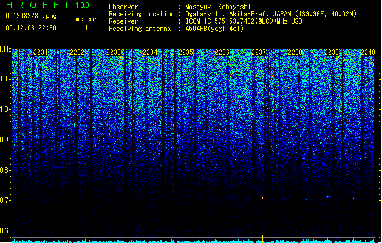Click the 2238 time marker
Screen dimensions: 382x243
[x=295, y=52]
